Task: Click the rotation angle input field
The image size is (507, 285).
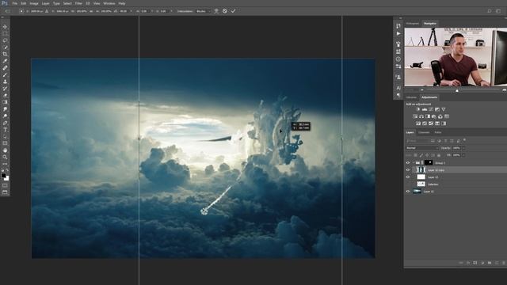Action: tap(124, 11)
